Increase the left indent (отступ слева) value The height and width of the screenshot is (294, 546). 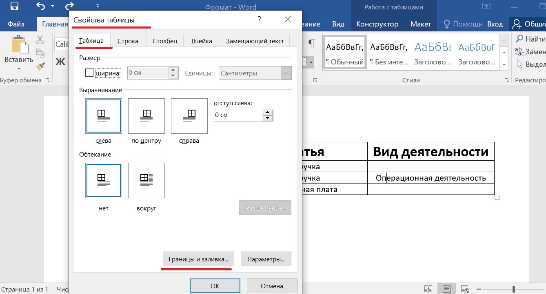tap(268, 112)
